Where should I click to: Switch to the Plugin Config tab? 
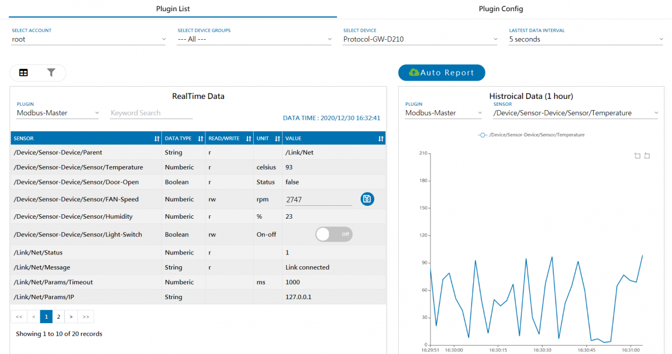[x=501, y=9]
